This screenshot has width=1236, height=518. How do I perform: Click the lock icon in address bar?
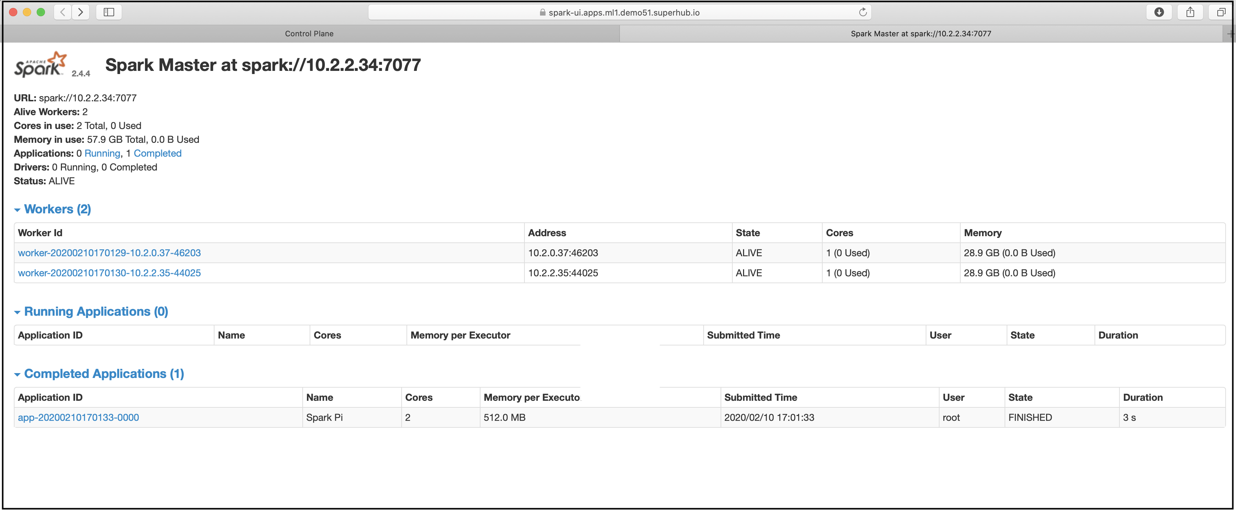[542, 12]
